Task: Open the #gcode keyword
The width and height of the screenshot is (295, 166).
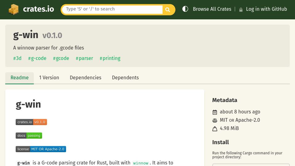Action: coord(61,58)
